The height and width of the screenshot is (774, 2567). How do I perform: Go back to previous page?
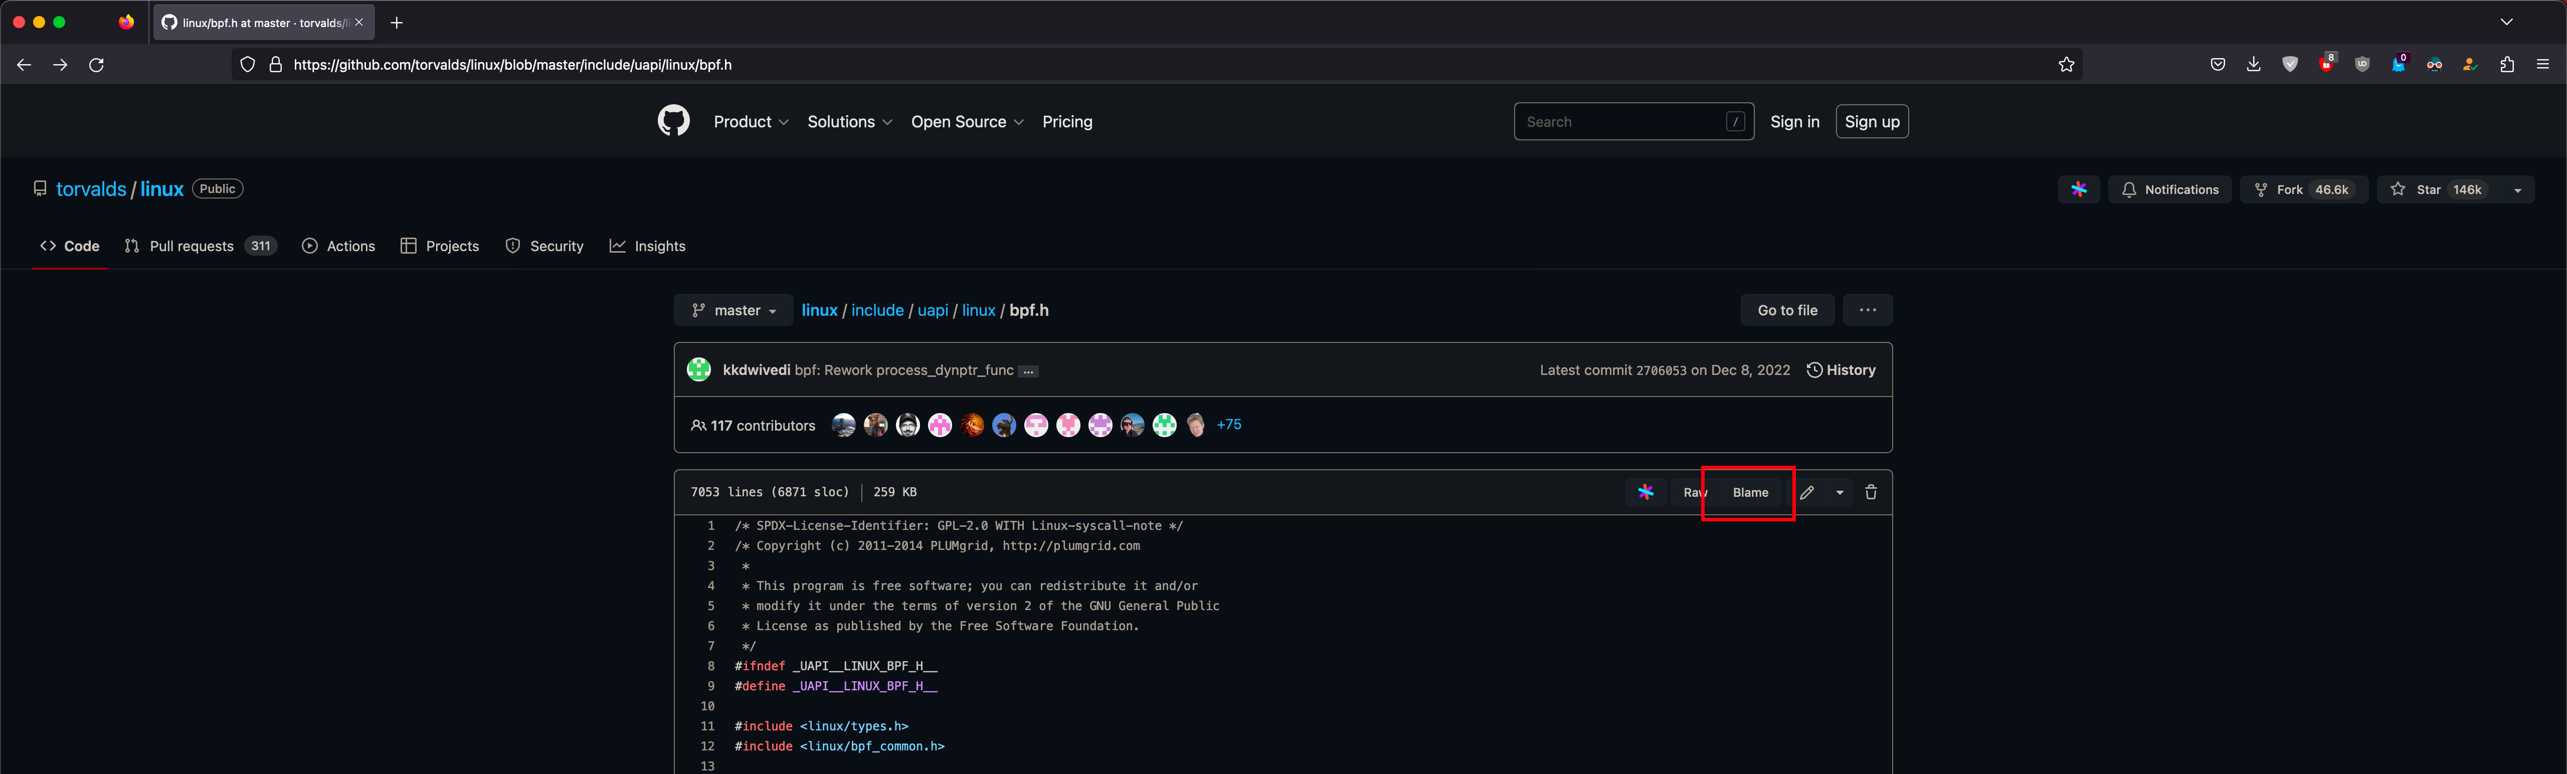(24, 65)
